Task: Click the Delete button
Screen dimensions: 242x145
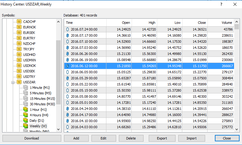Action: coord(131,138)
